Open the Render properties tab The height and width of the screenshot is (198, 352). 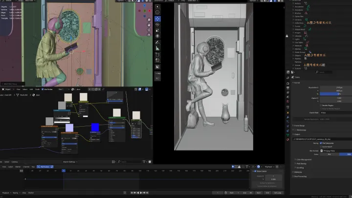[x=288, y=84]
